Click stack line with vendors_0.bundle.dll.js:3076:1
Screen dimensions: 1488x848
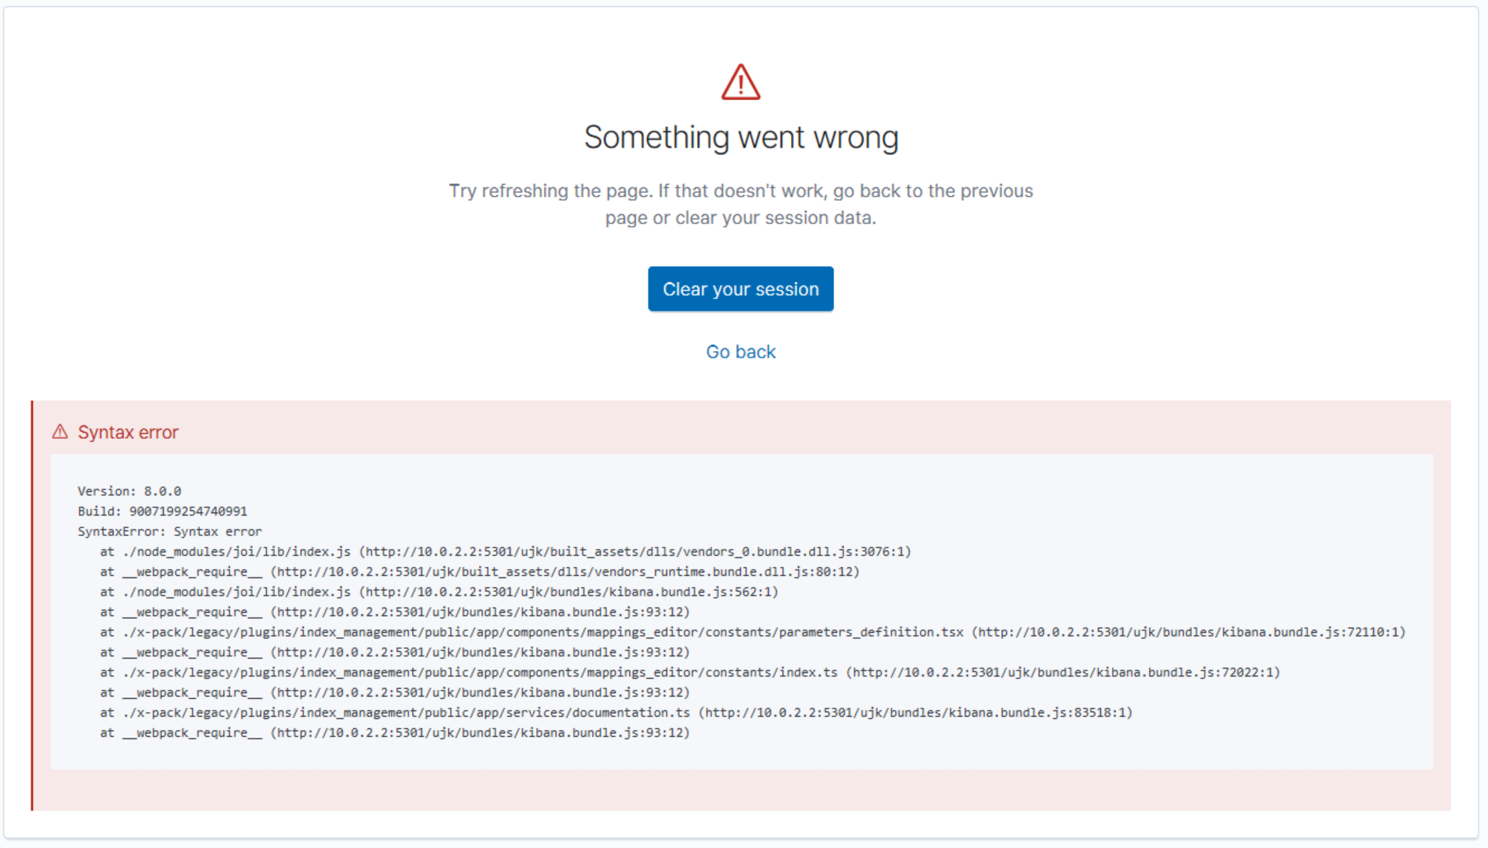click(505, 551)
